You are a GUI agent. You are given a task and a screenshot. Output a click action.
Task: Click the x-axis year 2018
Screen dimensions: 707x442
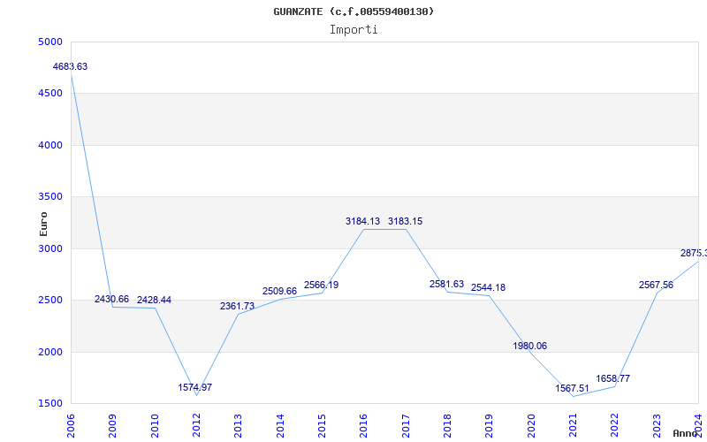pos(447,426)
